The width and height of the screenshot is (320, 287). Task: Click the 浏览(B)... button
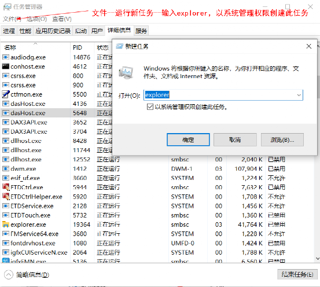click(x=282, y=140)
